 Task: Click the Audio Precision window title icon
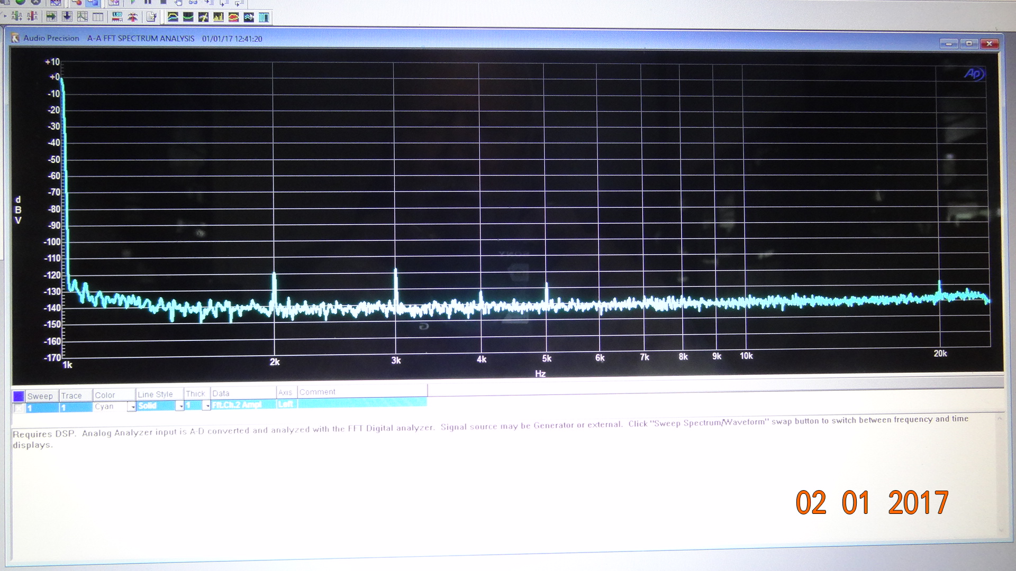[x=15, y=38]
